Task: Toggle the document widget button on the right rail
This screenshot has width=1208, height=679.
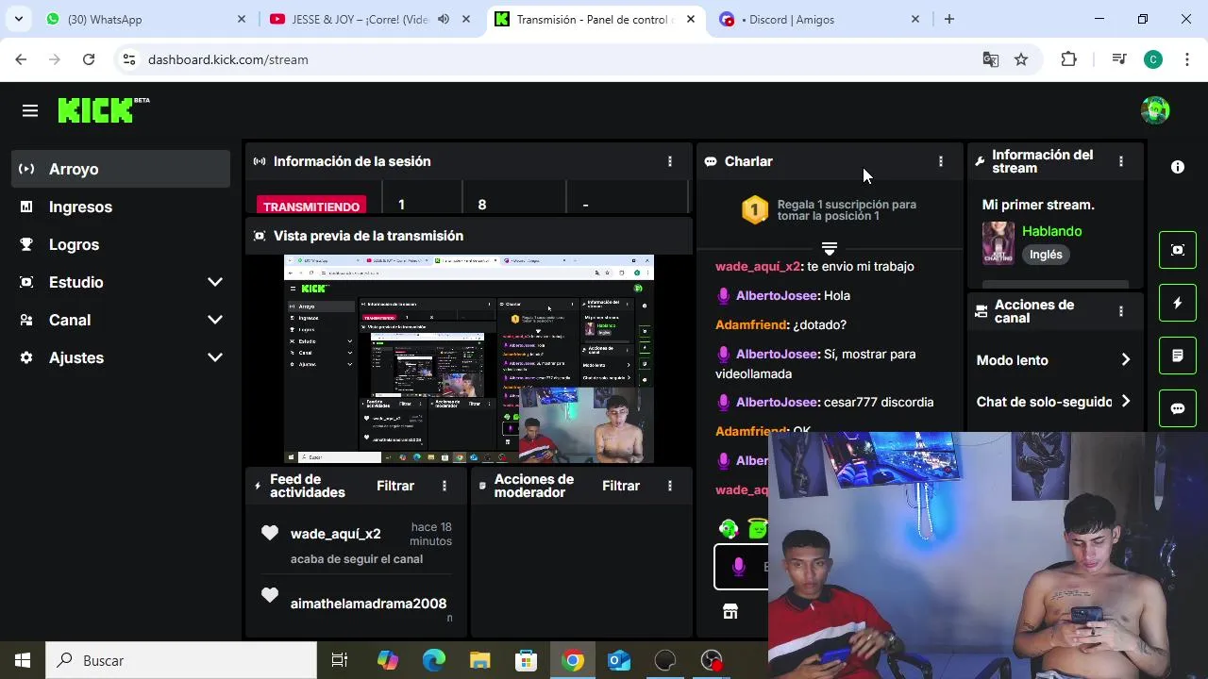Action: pyautogui.click(x=1178, y=356)
